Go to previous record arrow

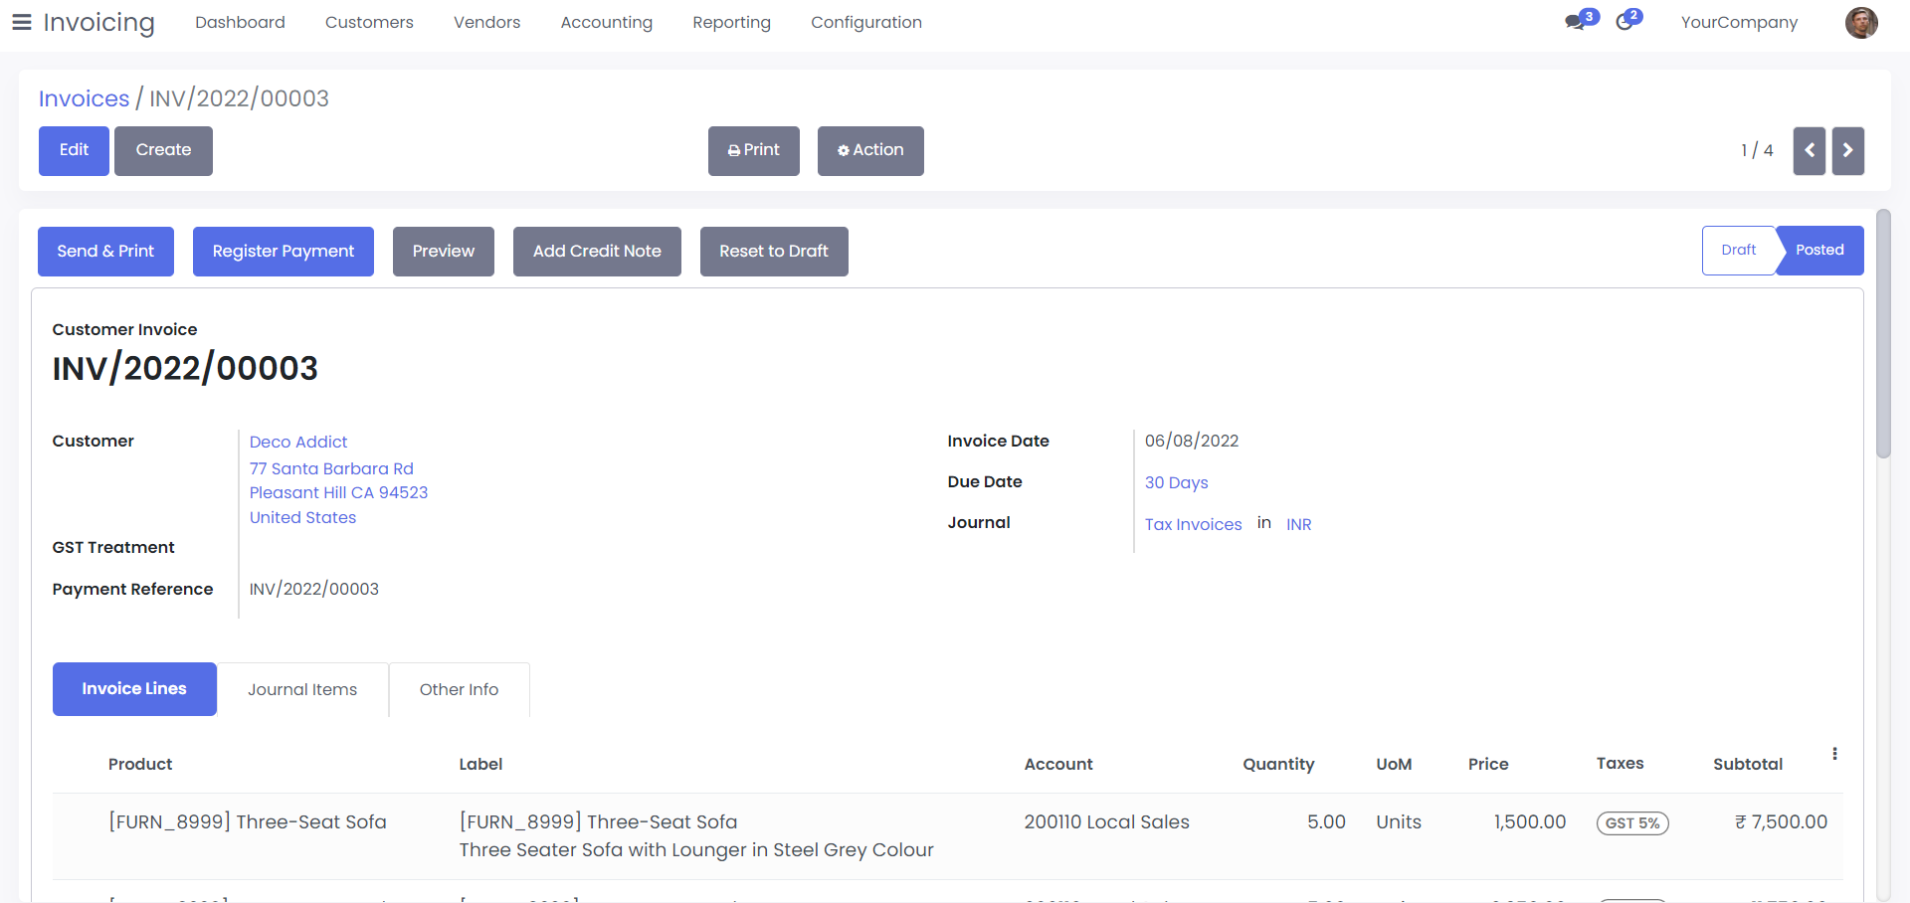(1810, 151)
